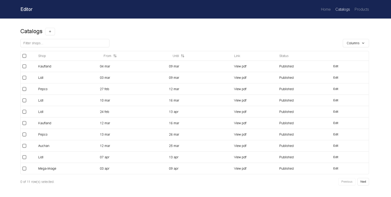The height and width of the screenshot is (197, 391).
Task: Open View pdf for the Auchan catalog
Action: point(240,146)
